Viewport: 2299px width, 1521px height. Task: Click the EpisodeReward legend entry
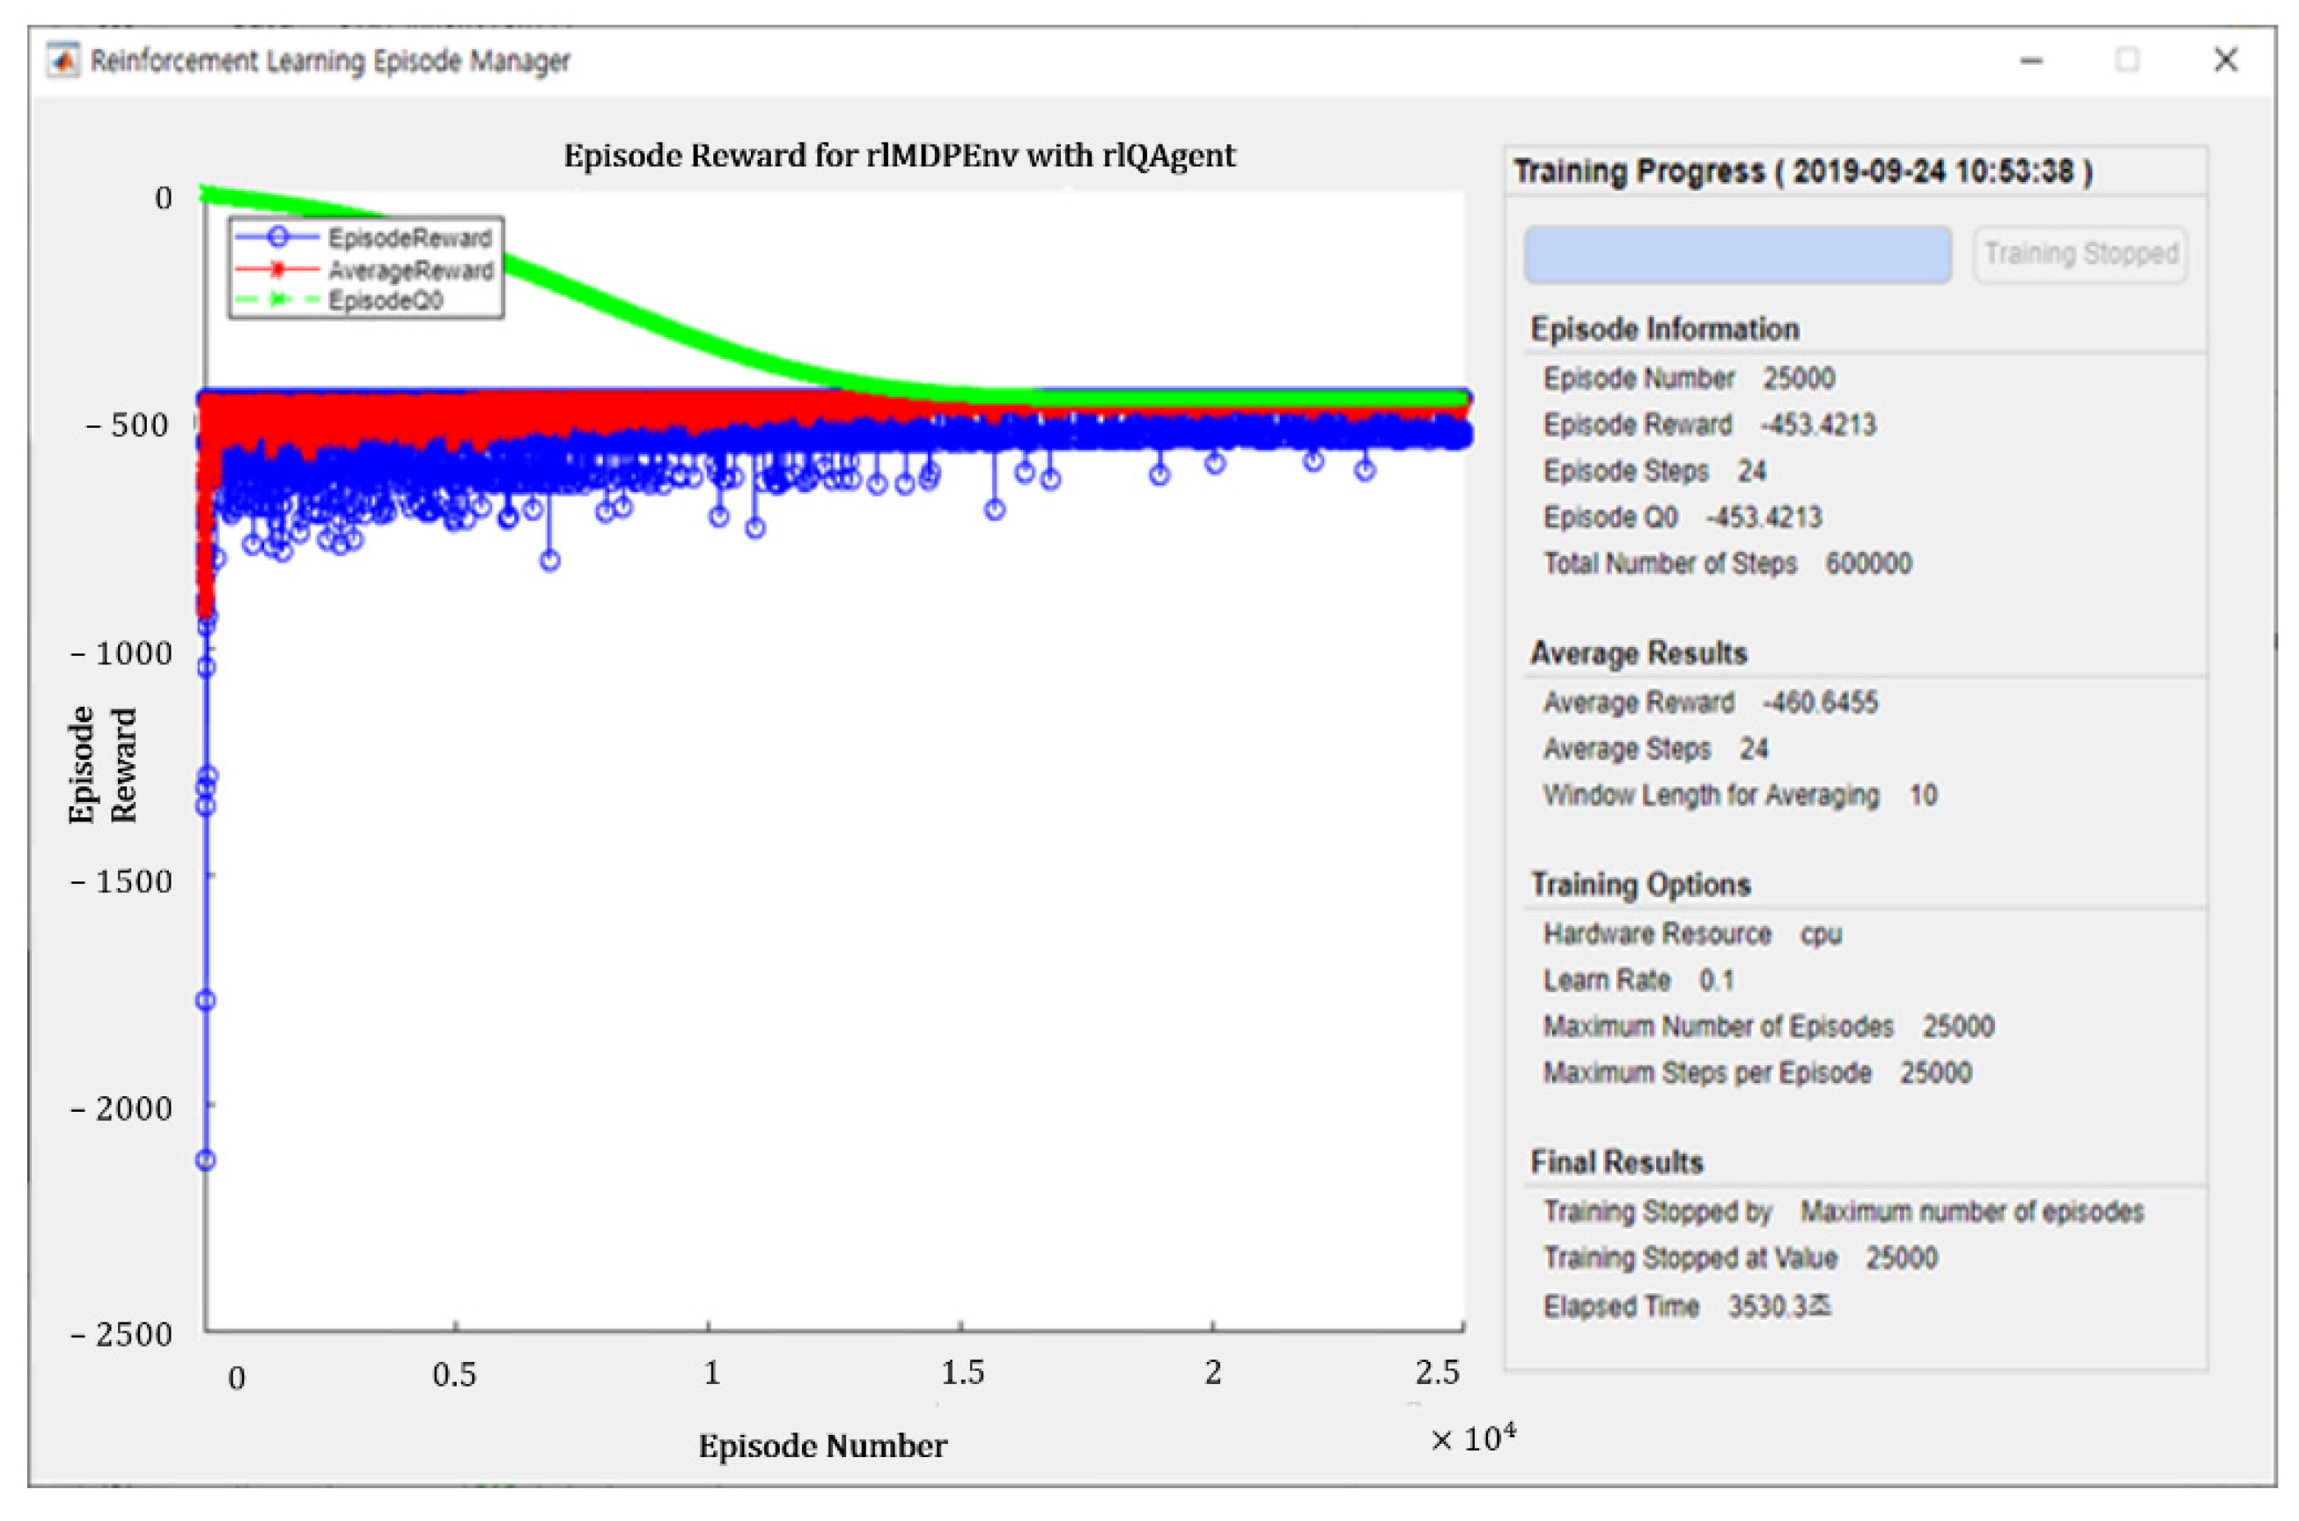click(408, 238)
